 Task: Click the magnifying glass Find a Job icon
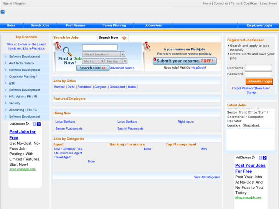tap(68, 52)
